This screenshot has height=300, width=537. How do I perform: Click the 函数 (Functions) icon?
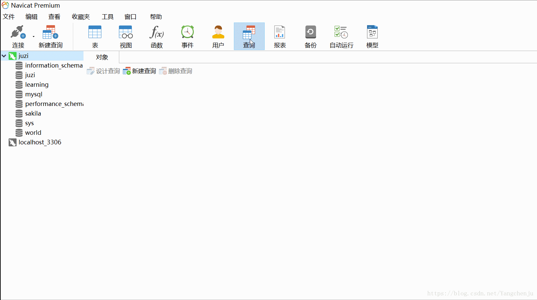pyautogui.click(x=156, y=36)
